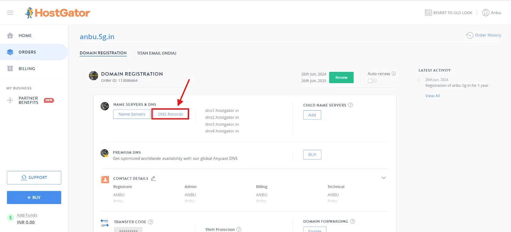Click the Registrant contact ANBU
The image size is (511, 232).
pyautogui.click(x=119, y=195)
